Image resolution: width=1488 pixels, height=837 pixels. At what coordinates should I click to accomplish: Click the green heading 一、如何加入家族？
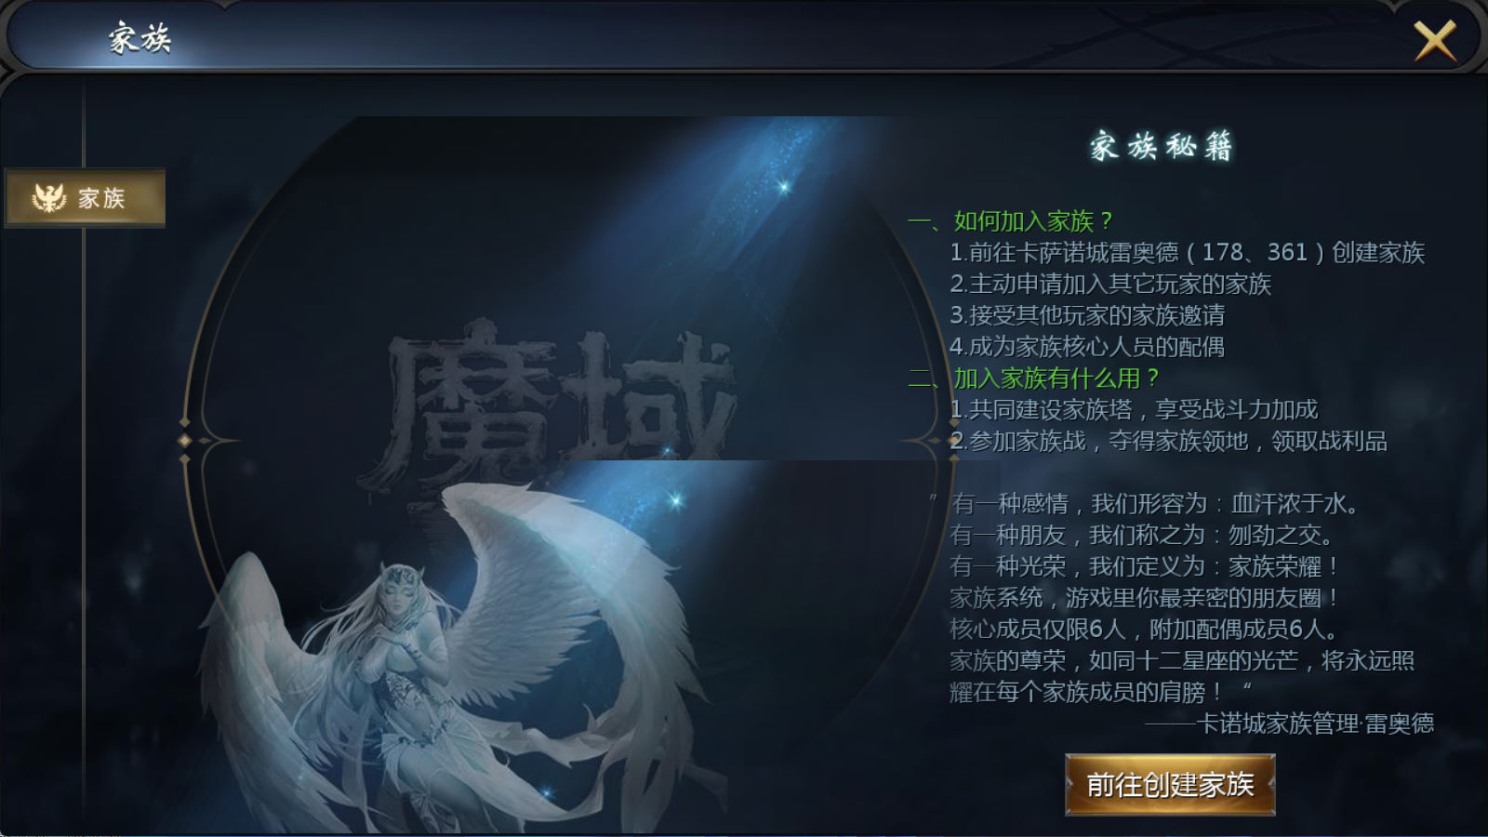1011,221
